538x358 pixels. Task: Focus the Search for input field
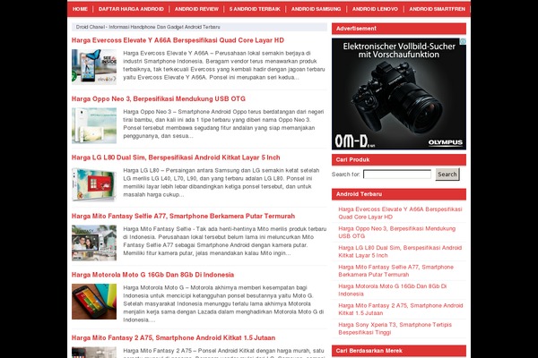point(397,175)
